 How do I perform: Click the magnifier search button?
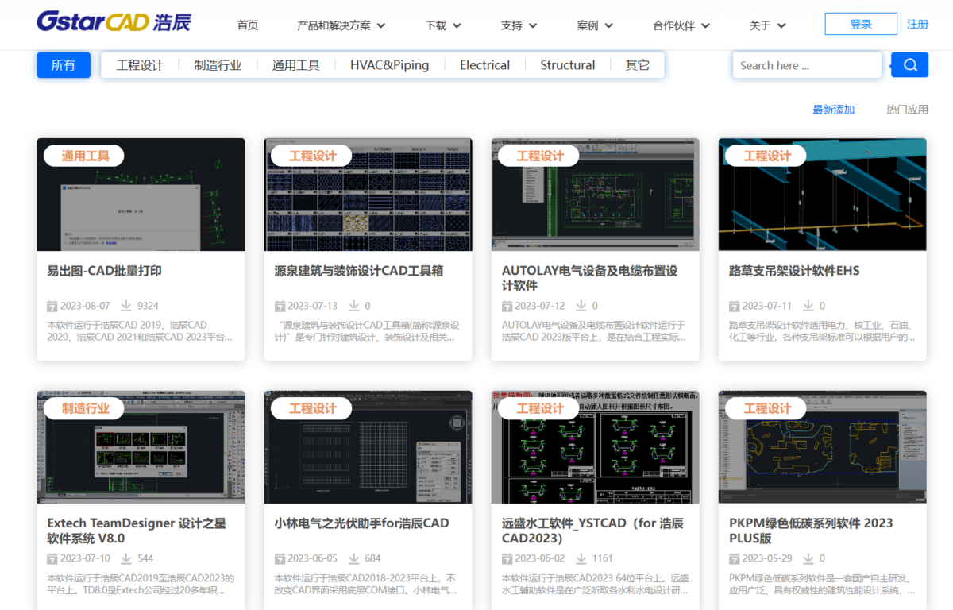[x=909, y=65]
